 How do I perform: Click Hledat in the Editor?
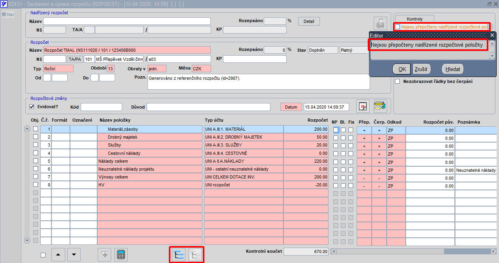(x=453, y=69)
